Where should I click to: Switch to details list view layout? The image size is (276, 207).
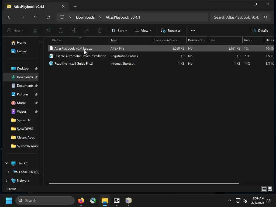(x=264, y=189)
